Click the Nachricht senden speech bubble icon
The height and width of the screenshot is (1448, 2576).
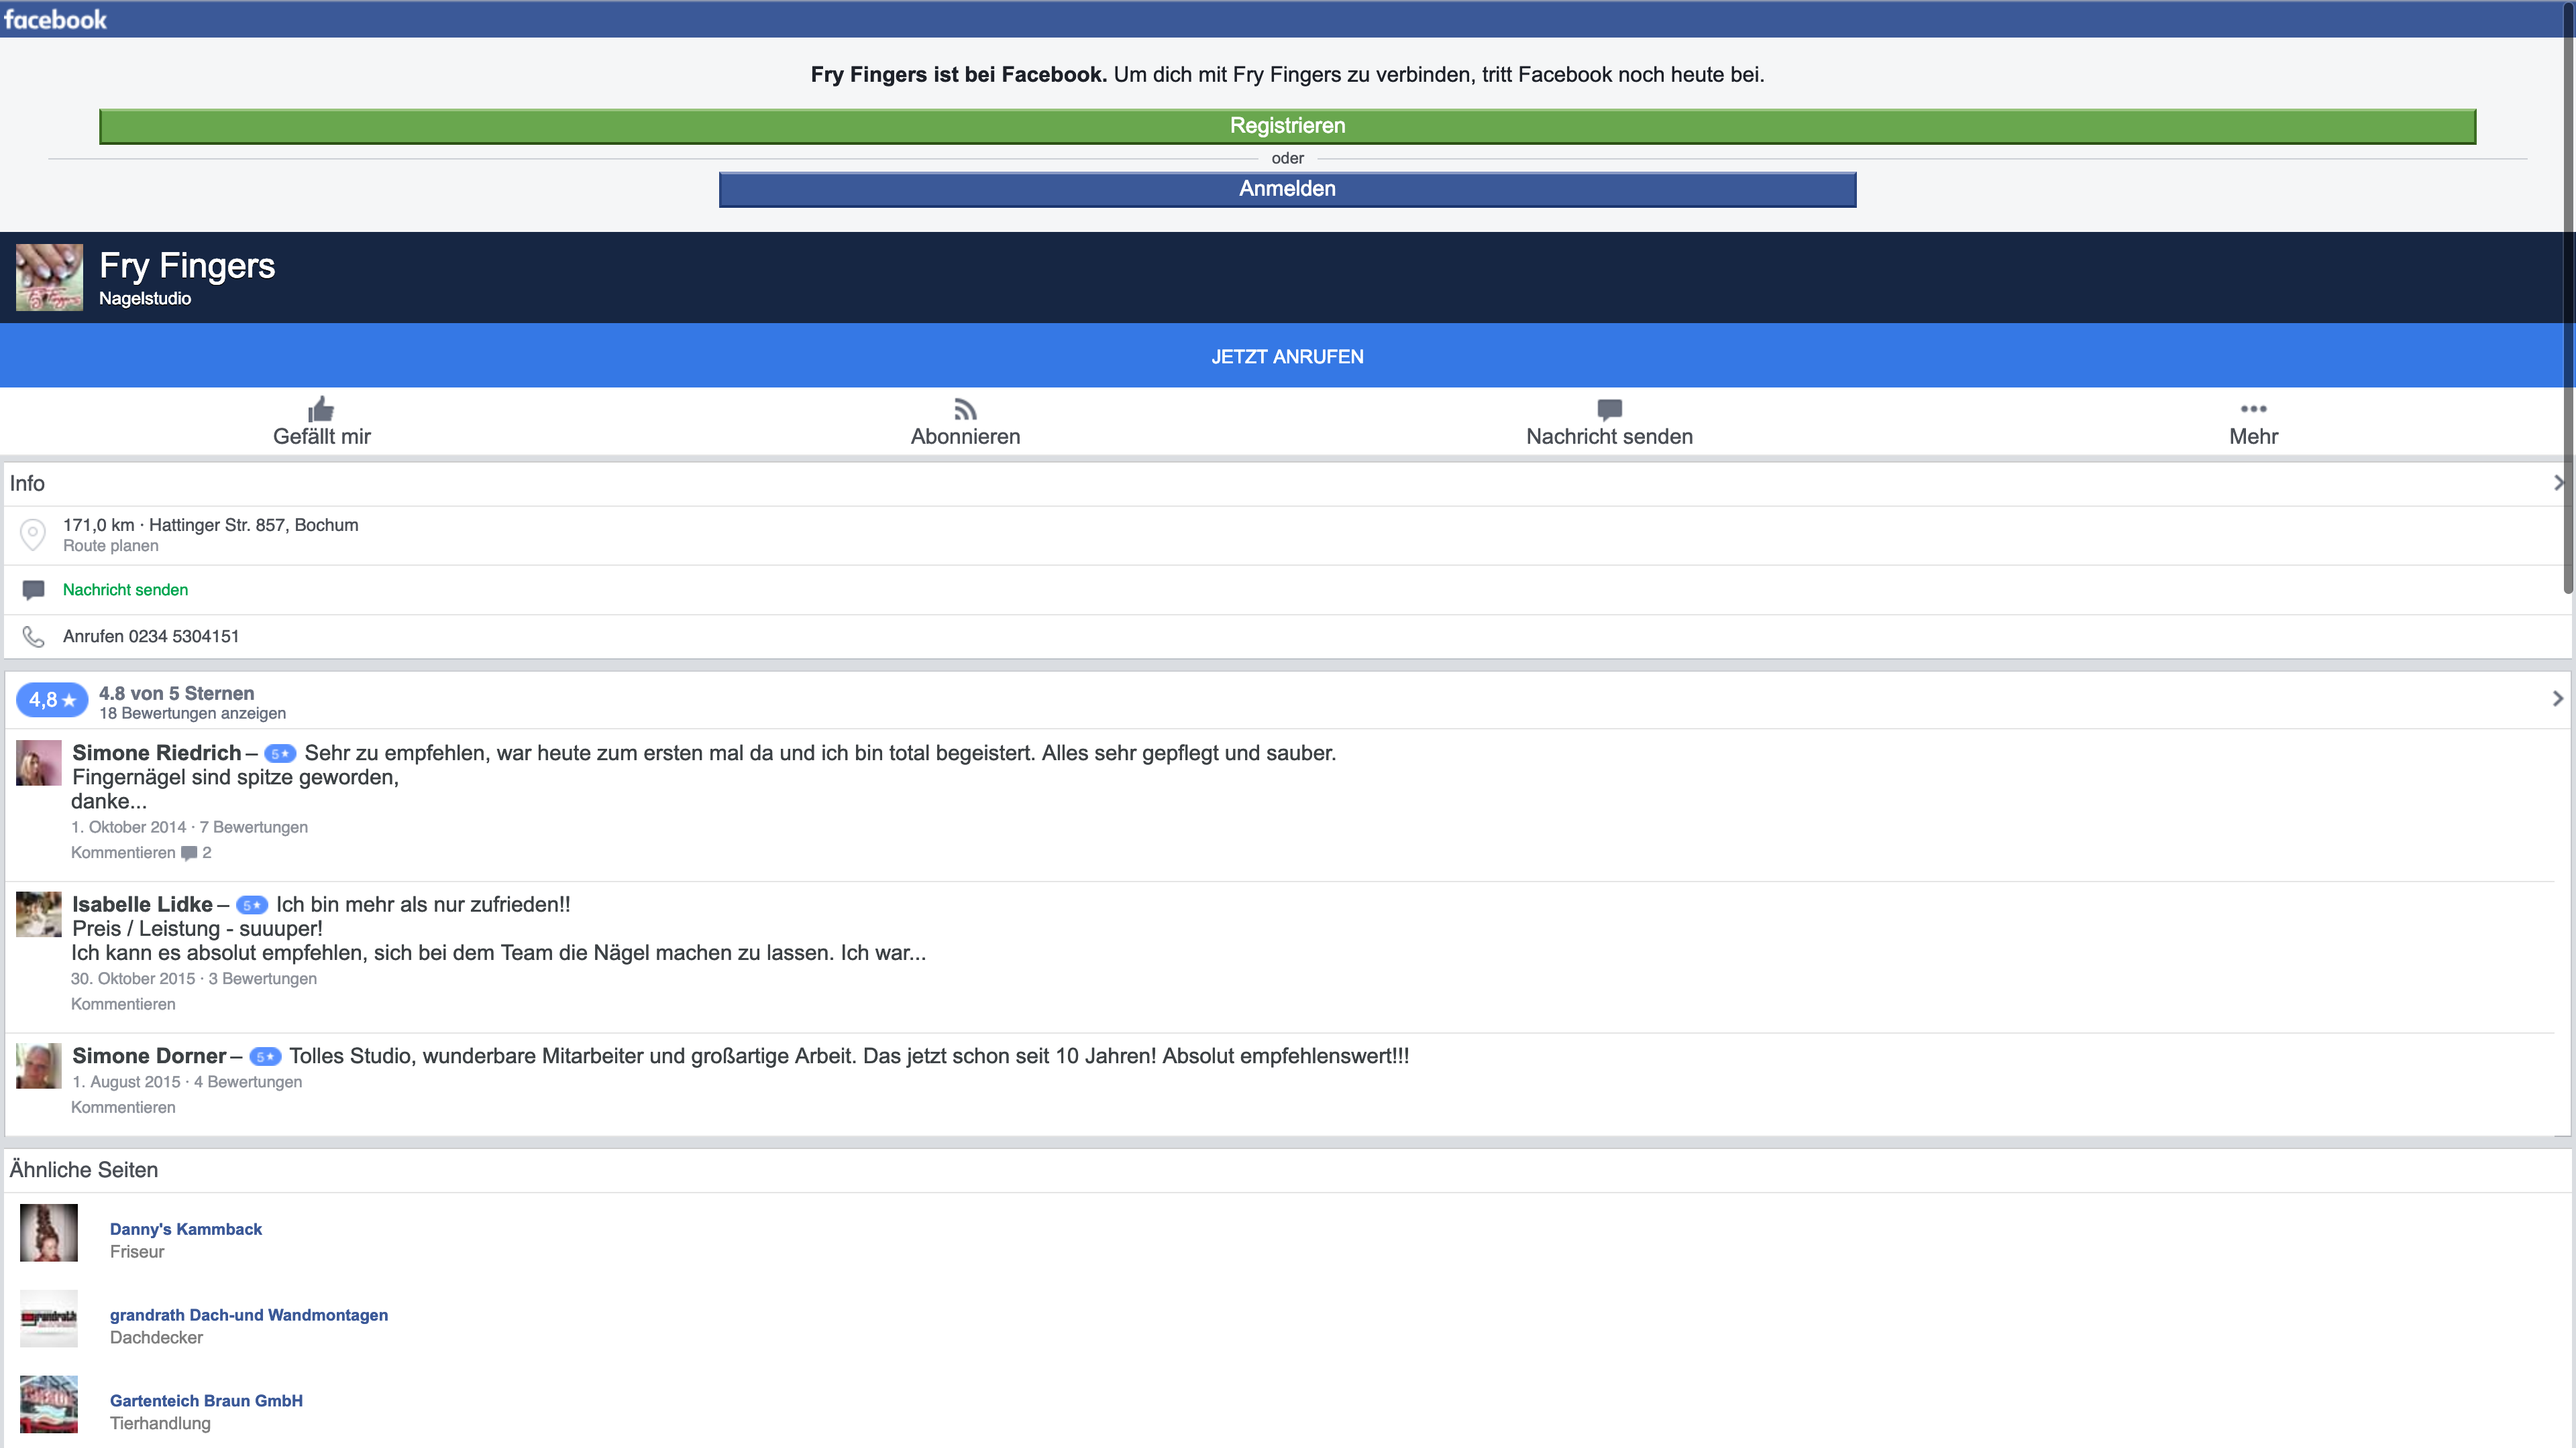(x=1609, y=409)
